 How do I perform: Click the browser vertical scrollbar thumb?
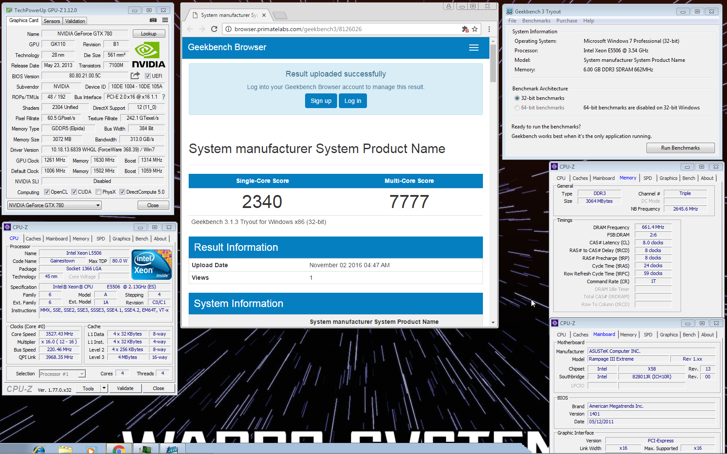pos(493,63)
